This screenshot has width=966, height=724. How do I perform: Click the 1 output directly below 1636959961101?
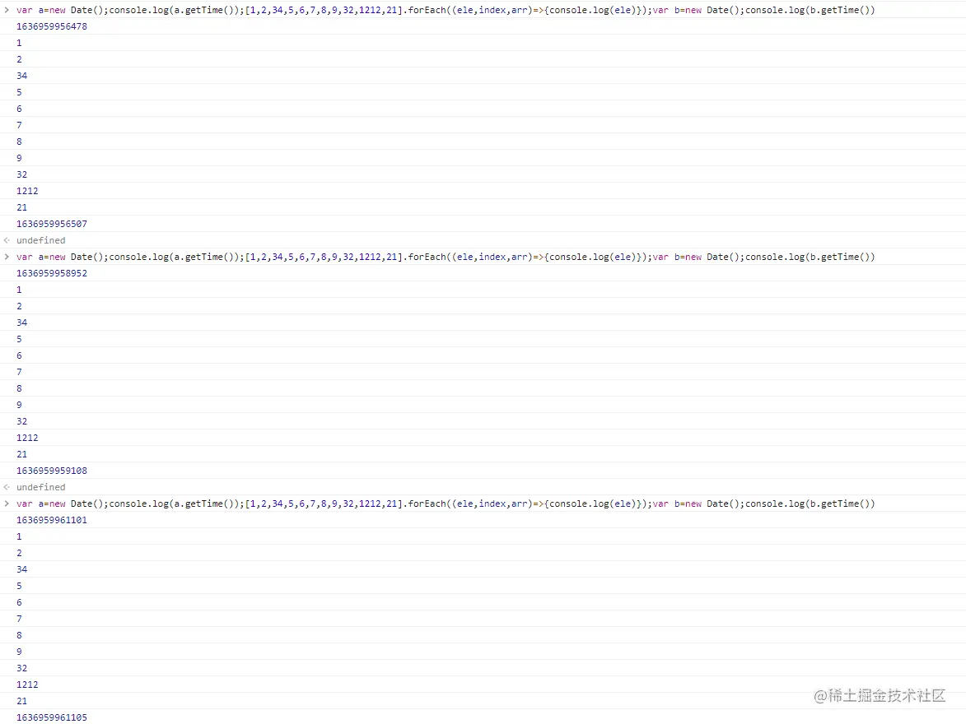(19, 537)
